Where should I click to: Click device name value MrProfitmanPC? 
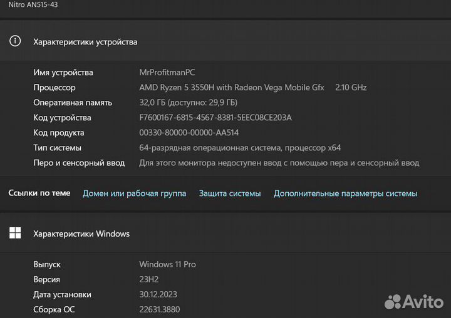(167, 72)
